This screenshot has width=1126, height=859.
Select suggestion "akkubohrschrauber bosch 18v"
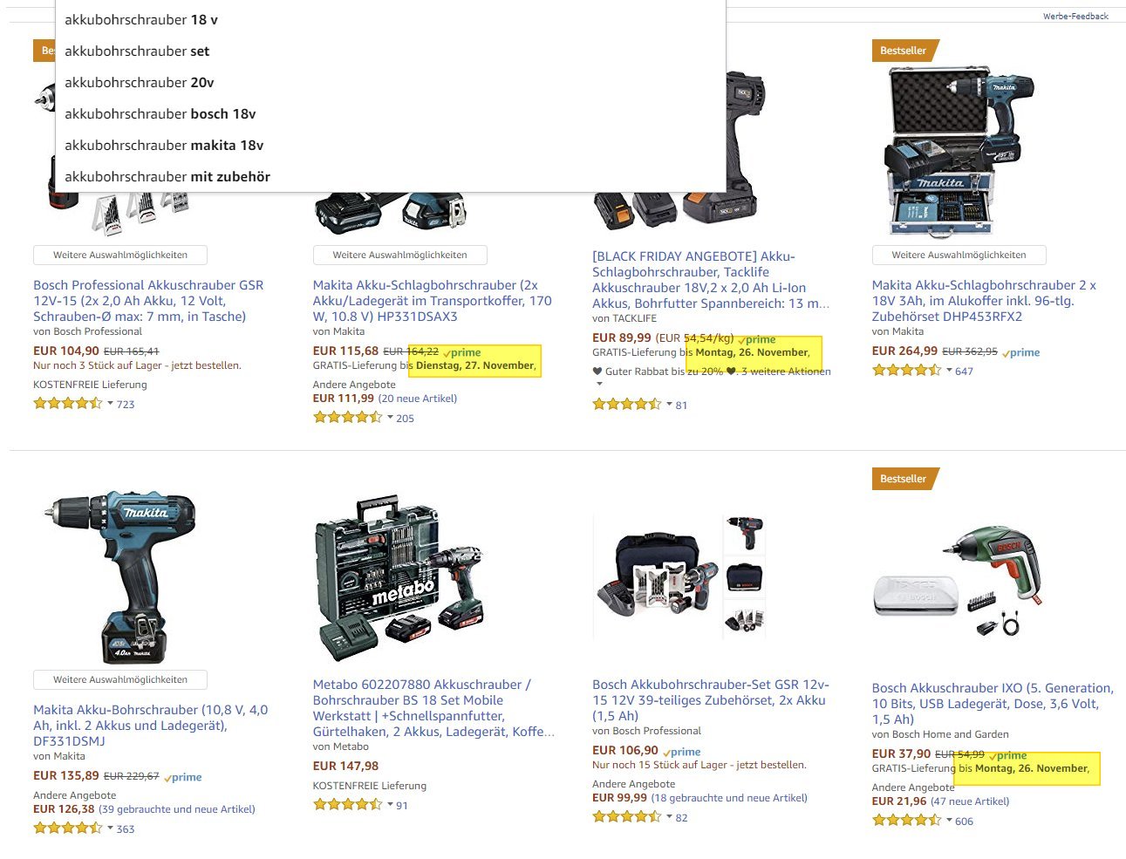point(391,113)
